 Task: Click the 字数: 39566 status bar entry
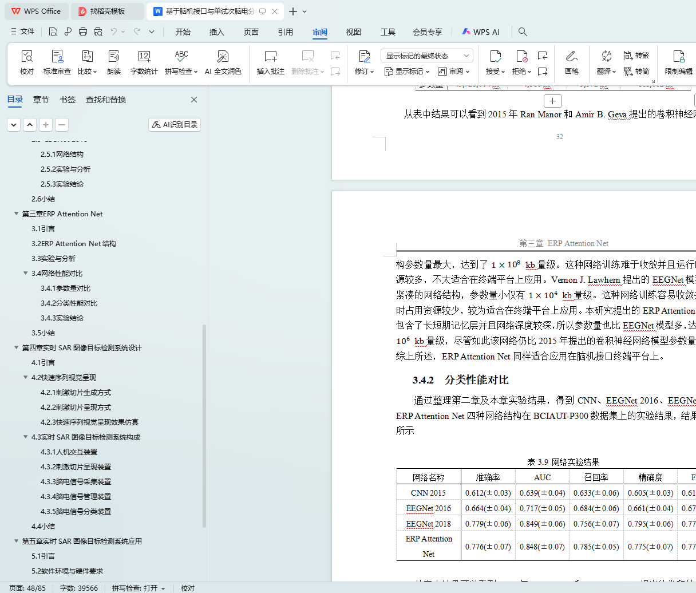79,588
